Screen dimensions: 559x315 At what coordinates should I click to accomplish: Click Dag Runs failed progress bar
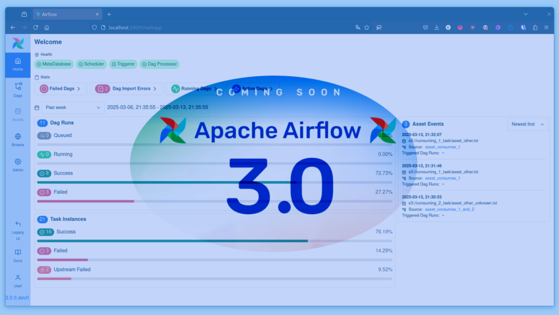pyautogui.click(x=215, y=201)
